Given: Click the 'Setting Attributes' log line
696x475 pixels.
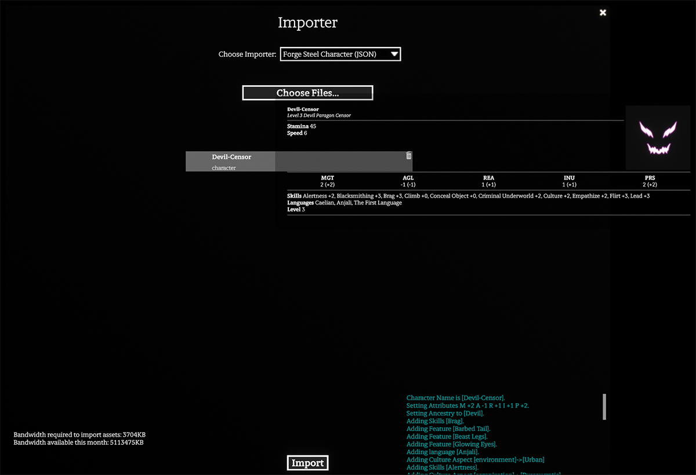Looking at the screenshot, I should click(467, 406).
